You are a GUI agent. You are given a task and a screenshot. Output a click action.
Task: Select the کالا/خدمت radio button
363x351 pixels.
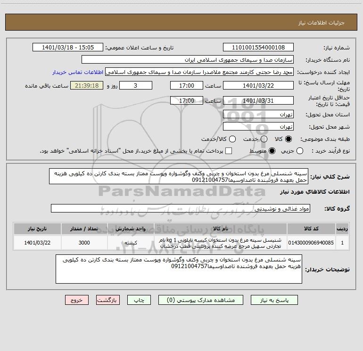pos(232,139)
